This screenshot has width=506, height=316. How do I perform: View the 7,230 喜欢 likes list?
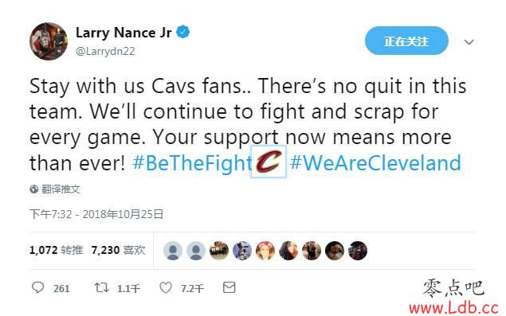pyautogui.click(x=119, y=250)
